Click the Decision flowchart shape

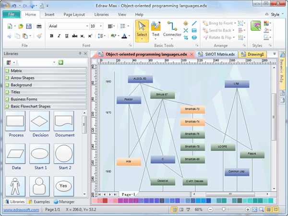coord(40,121)
